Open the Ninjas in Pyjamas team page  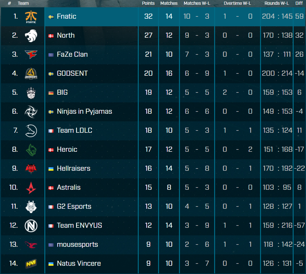point(85,112)
